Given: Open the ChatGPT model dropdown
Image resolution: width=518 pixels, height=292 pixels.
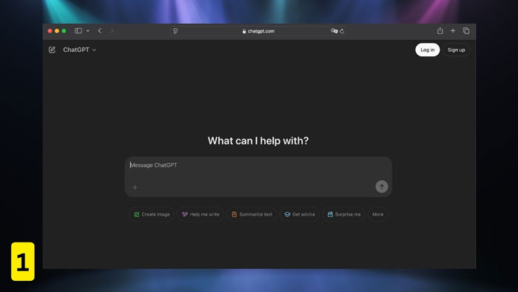Looking at the screenshot, I should click(80, 50).
